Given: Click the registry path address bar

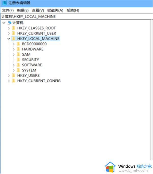Looking at the screenshot, I should pos(77,17).
